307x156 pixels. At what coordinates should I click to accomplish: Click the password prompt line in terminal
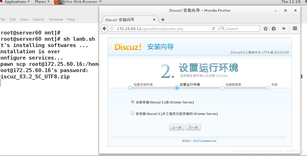coord(44,70)
